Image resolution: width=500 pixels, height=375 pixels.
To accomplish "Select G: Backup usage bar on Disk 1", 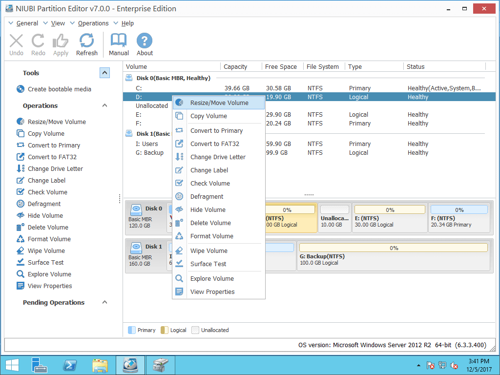I will click(x=394, y=248).
